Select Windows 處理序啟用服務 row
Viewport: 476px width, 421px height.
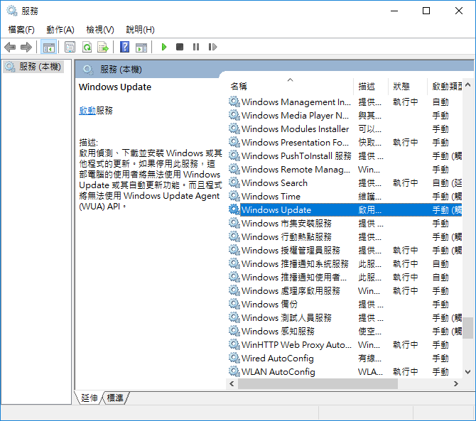coord(345,291)
